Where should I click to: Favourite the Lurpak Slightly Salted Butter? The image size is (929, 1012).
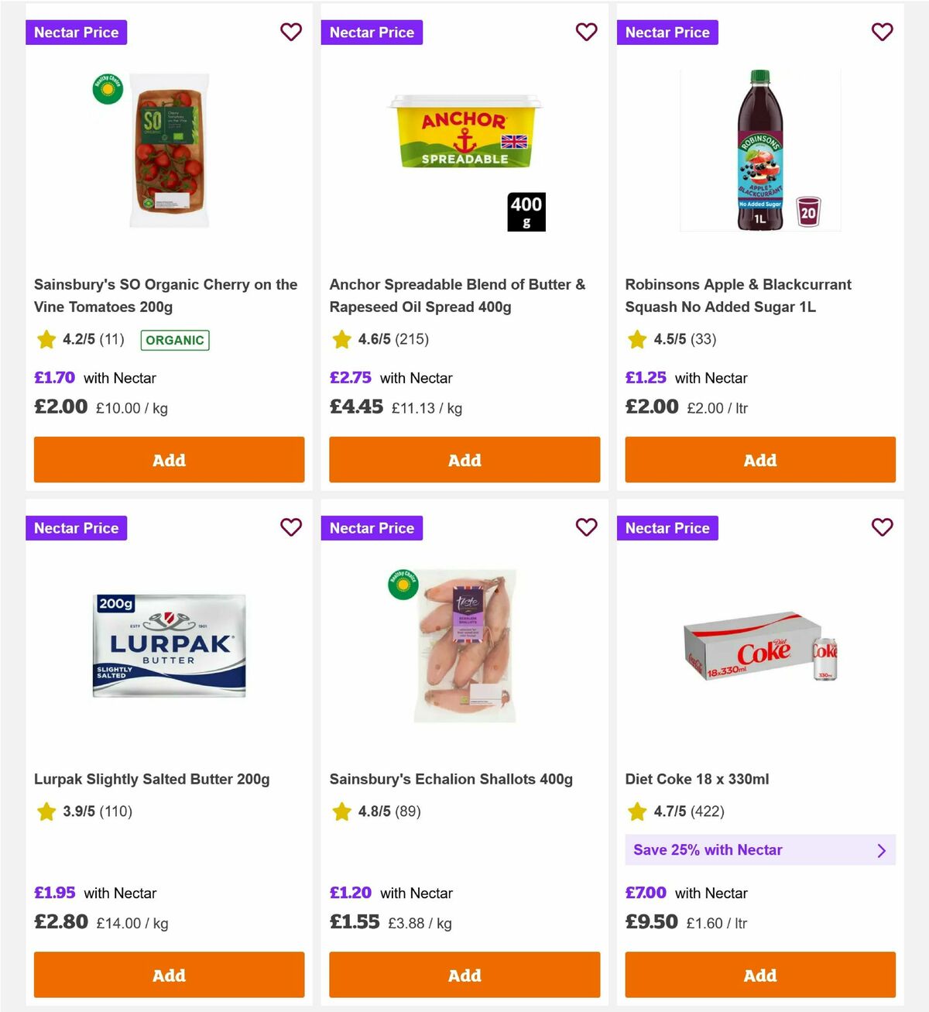pyautogui.click(x=291, y=527)
